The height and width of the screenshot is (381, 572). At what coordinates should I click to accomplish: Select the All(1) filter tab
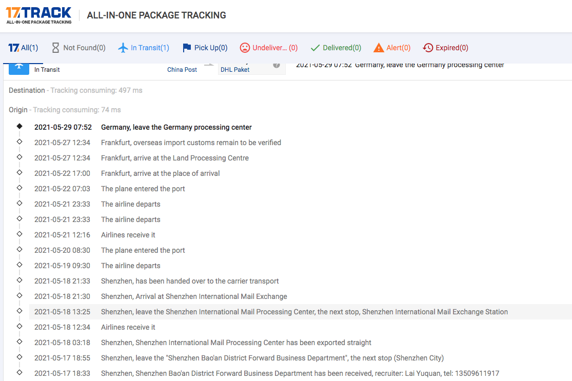tap(23, 48)
